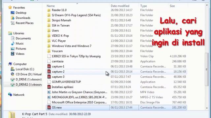
Task: Click the Network icon in navigation pane
Action: tap(10, 95)
